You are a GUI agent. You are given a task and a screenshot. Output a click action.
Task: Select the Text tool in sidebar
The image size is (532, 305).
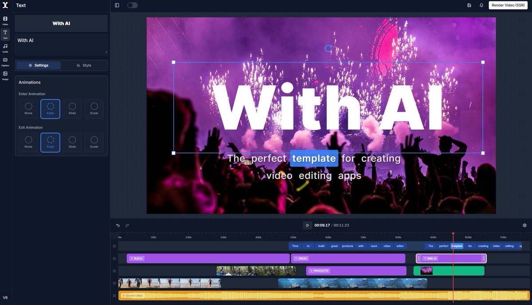(x=5, y=34)
